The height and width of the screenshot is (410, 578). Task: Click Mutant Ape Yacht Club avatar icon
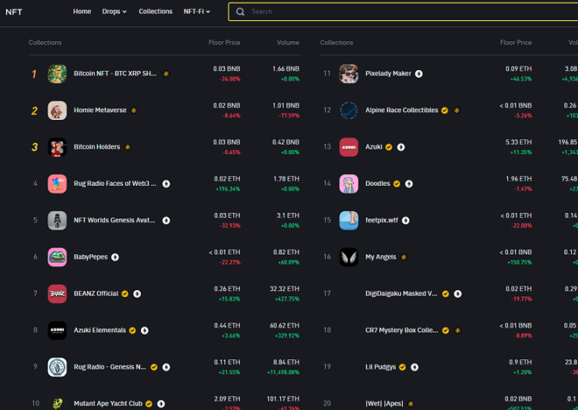coord(57,403)
